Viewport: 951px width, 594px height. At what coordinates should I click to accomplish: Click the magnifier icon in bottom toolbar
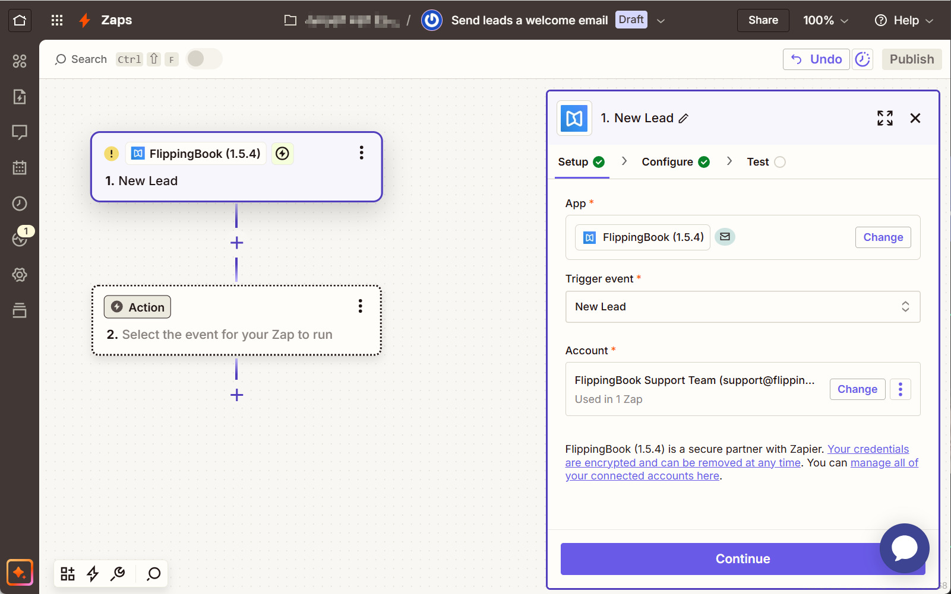(x=154, y=573)
